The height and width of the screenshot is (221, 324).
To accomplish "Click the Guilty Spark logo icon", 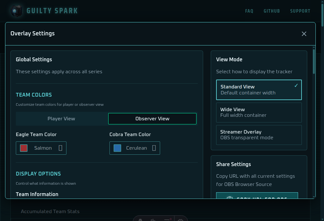I will [x=16, y=11].
